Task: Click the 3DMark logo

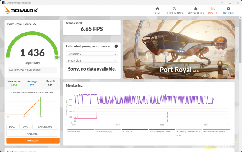Action: pyautogui.click(x=21, y=10)
